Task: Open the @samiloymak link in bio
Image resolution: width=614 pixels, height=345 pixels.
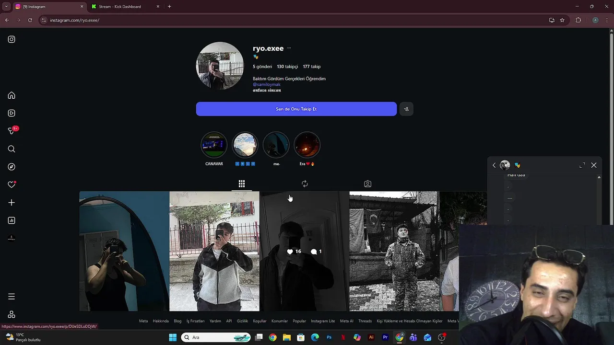Action: pos(267,84)
